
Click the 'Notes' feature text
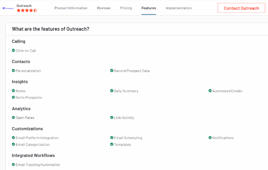pos(20,91)
